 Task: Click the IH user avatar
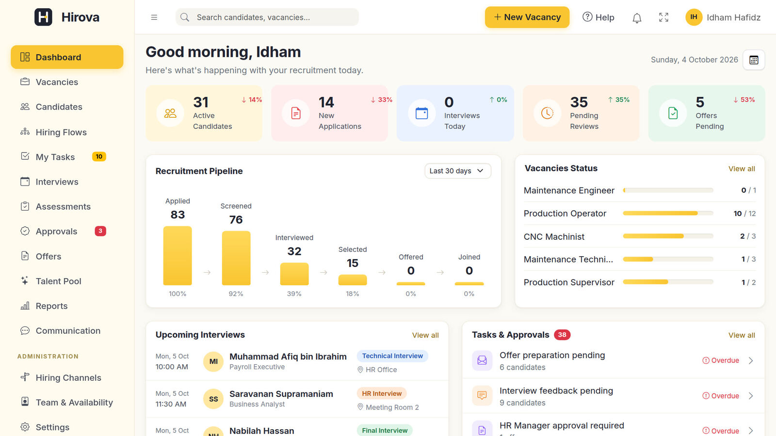coord(694,17)
